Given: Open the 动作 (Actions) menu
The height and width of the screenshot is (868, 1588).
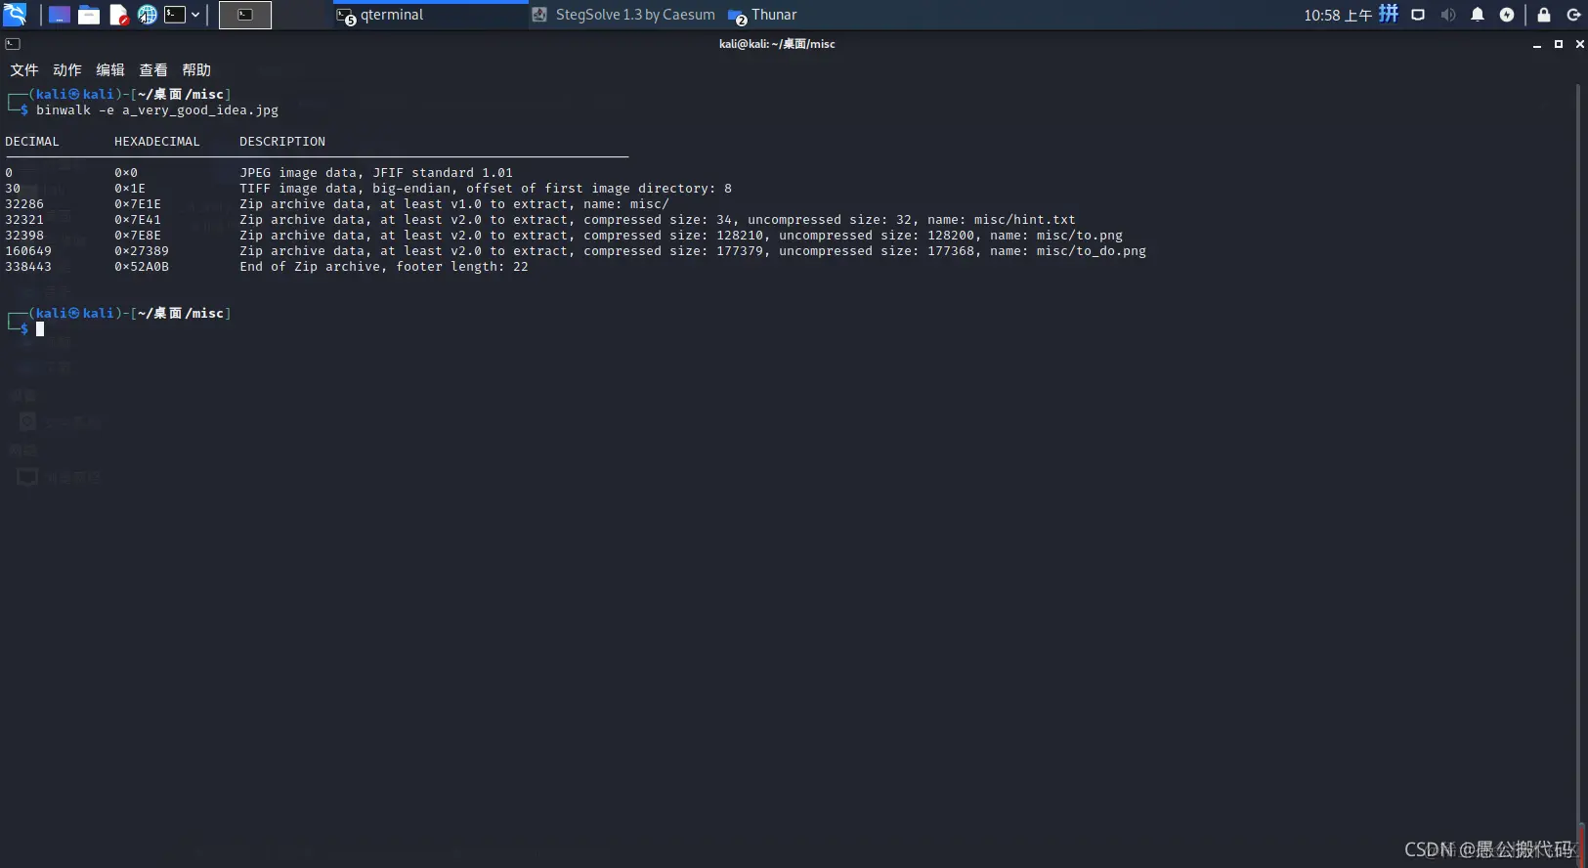Looking at the screenshot, I should coord(67,70).
